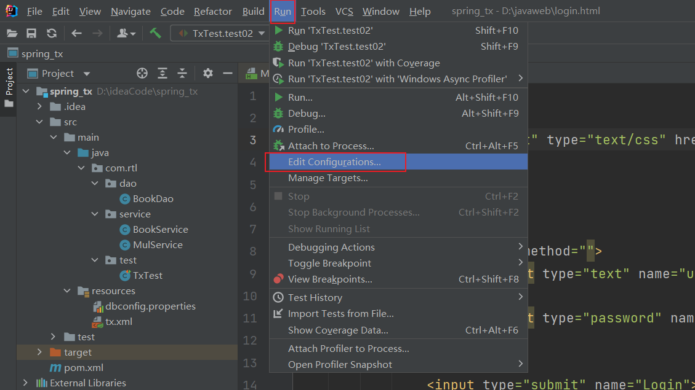
Task: Click the Test History clock icon
Action: [278, 298]
